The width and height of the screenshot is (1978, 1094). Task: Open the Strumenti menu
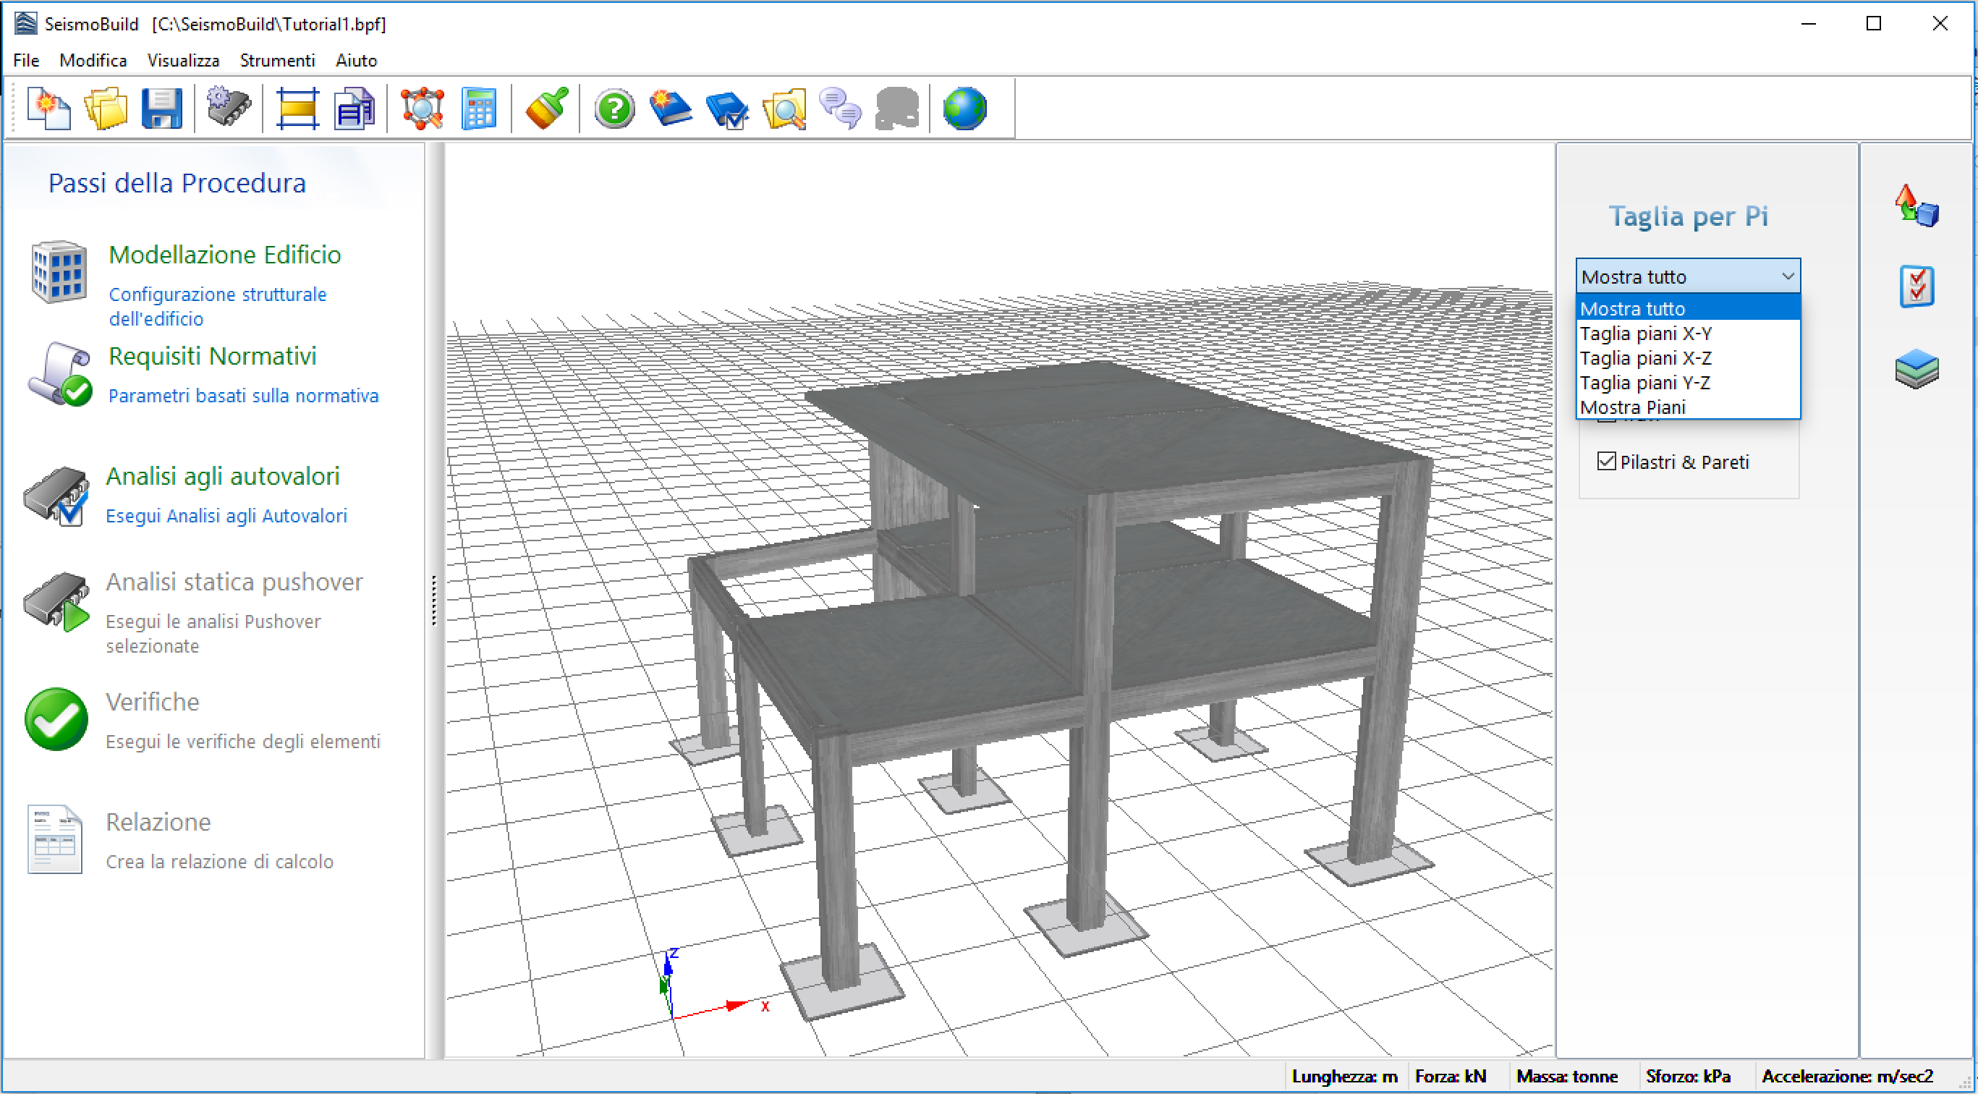pos(277,61)
